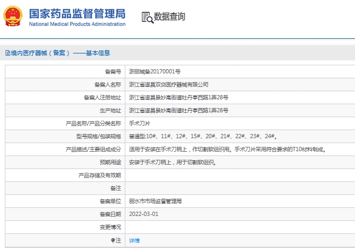Click the bullet icon beside 注
This screenshot has width=355, height=250.
113,240
